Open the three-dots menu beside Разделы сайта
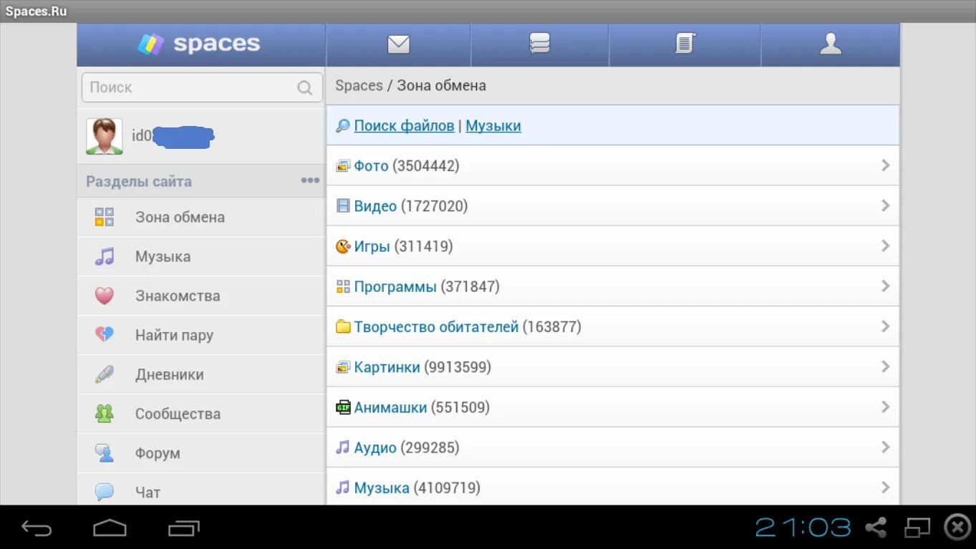The width and height of the screenshot is (976, 549). click(310, 180)
